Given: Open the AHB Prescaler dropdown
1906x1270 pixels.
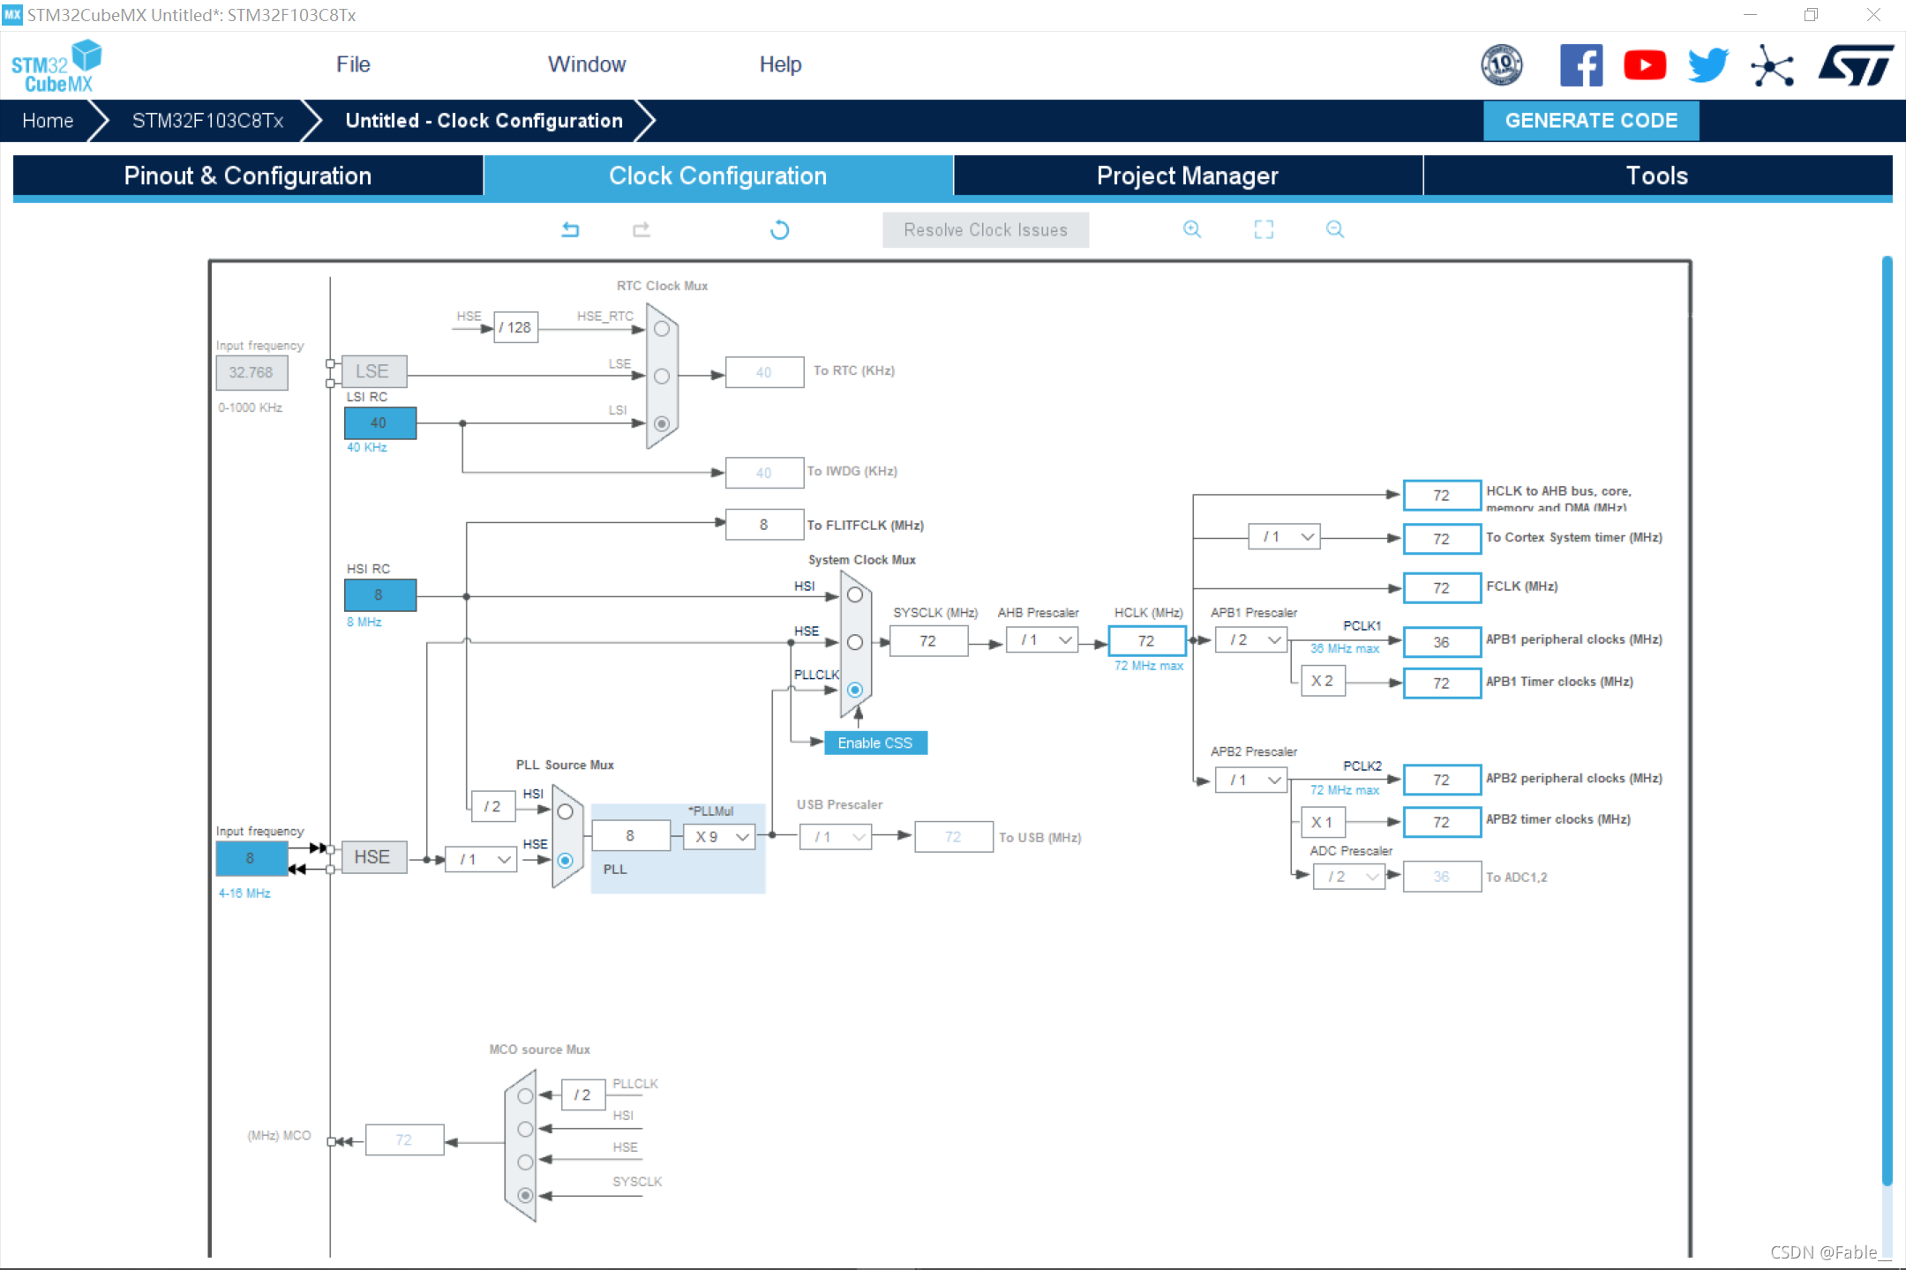Looking at the screenshot, I should point(1042,640).
